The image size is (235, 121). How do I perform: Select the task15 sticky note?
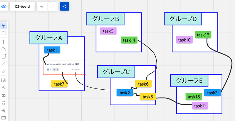[194, 97]
